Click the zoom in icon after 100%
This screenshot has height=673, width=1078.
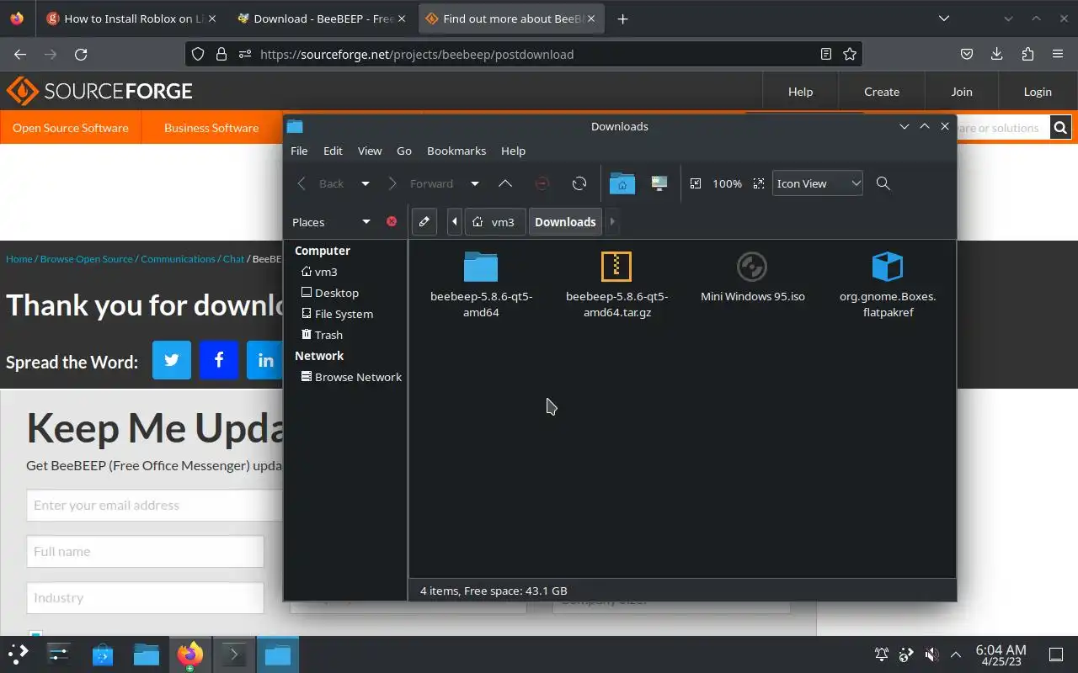(x=759, y=183)
